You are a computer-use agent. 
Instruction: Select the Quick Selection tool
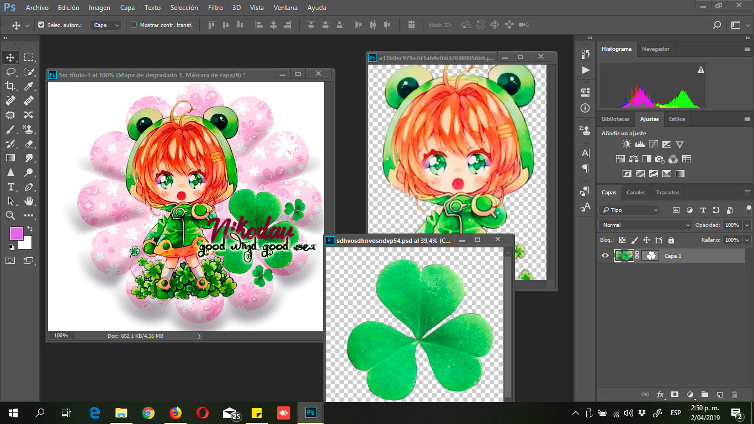(x=29, y=72)
